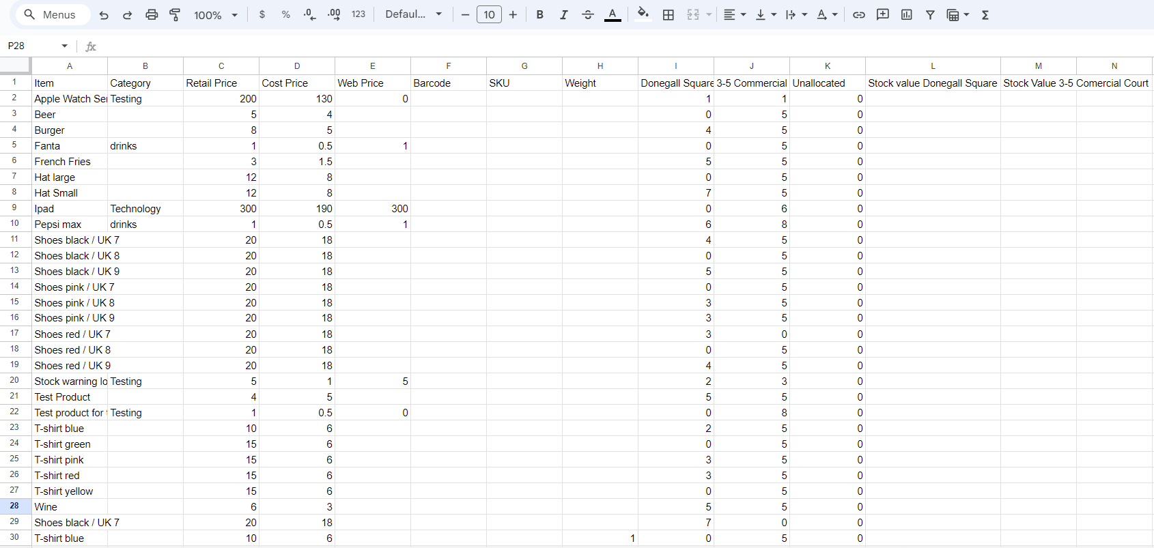
Task: Select column L header
Action: 933,66
